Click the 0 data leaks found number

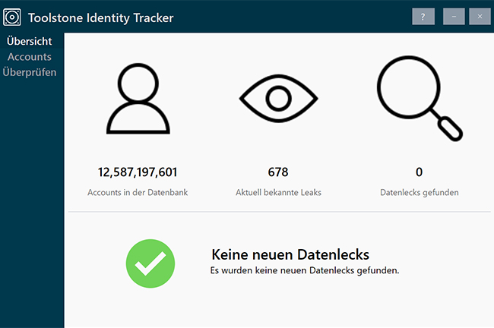(x=419, y=172)
